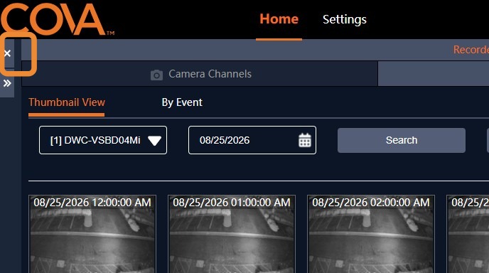Image resolution: width=489 pixels, height=273 pixels.
Task: Open the 01:00:00 AM thumbnail
Action: point(232,234)
